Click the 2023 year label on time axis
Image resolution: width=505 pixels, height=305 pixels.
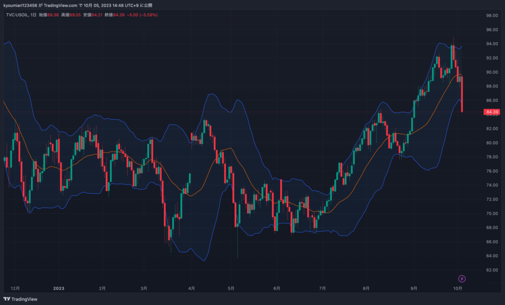(59, 288)
